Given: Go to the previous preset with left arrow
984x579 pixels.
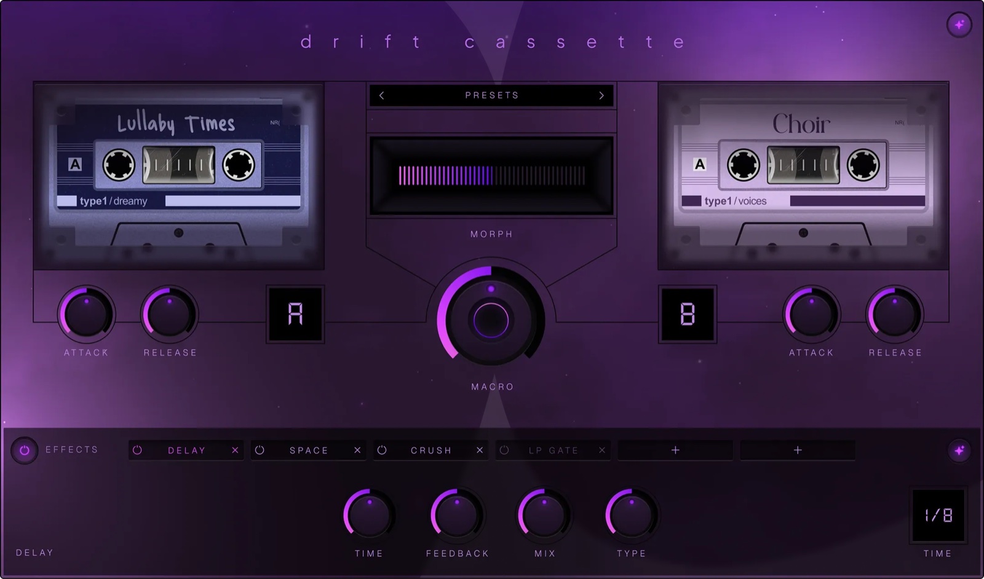Looking at the screenshot, I should pyautogui.click(x=382, y=95).
